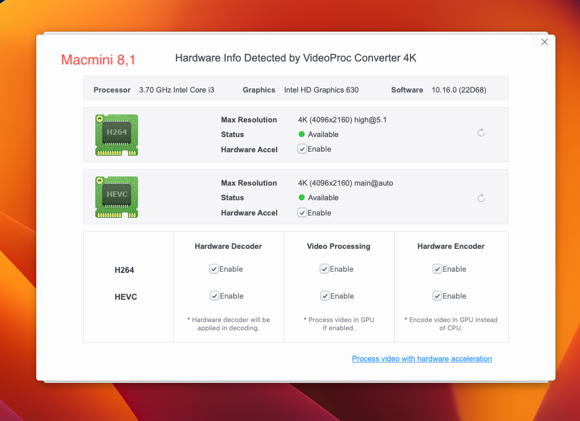Click the 'Macmini 8,1' model text
This screenshot has height=421, width=580.
pos(98,60)
